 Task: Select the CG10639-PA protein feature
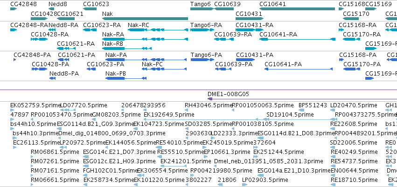click(x=223, y=69)
